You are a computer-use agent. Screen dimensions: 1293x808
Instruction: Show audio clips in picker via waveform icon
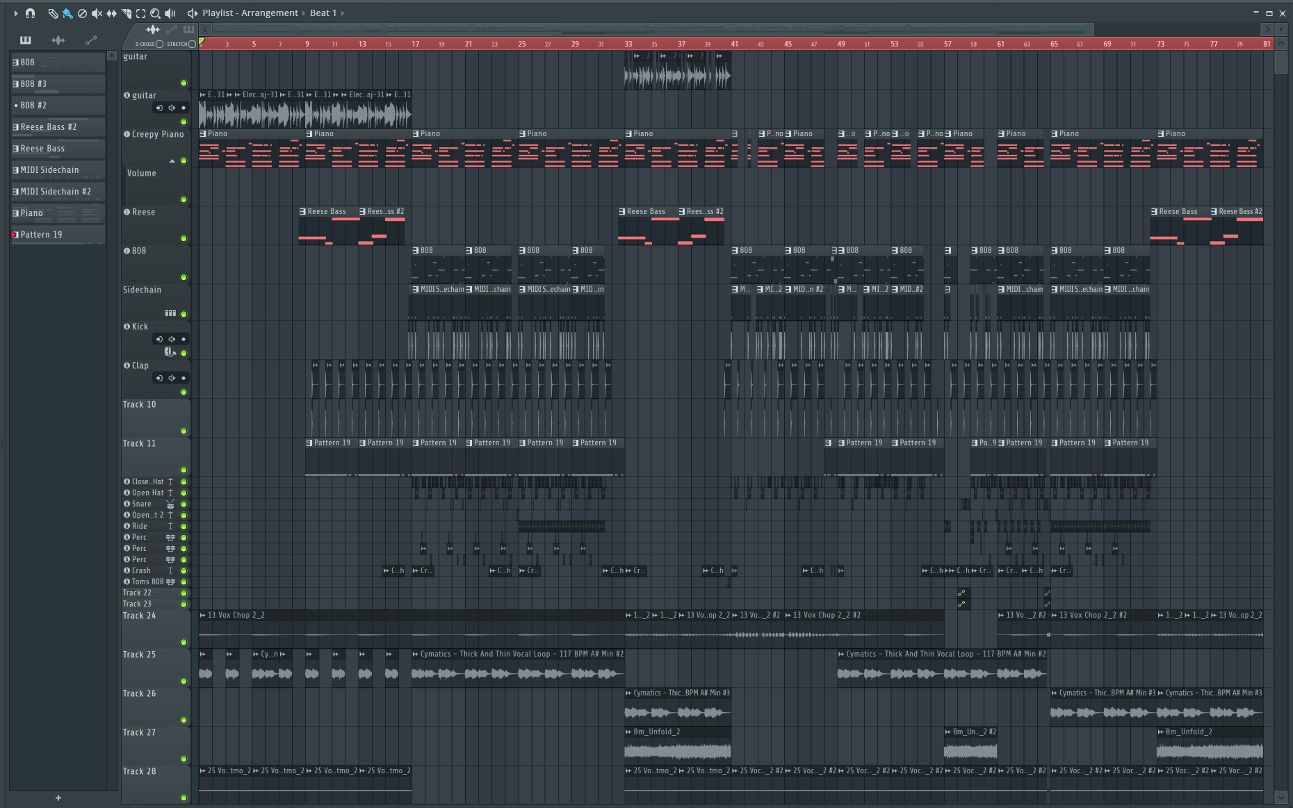58,40
